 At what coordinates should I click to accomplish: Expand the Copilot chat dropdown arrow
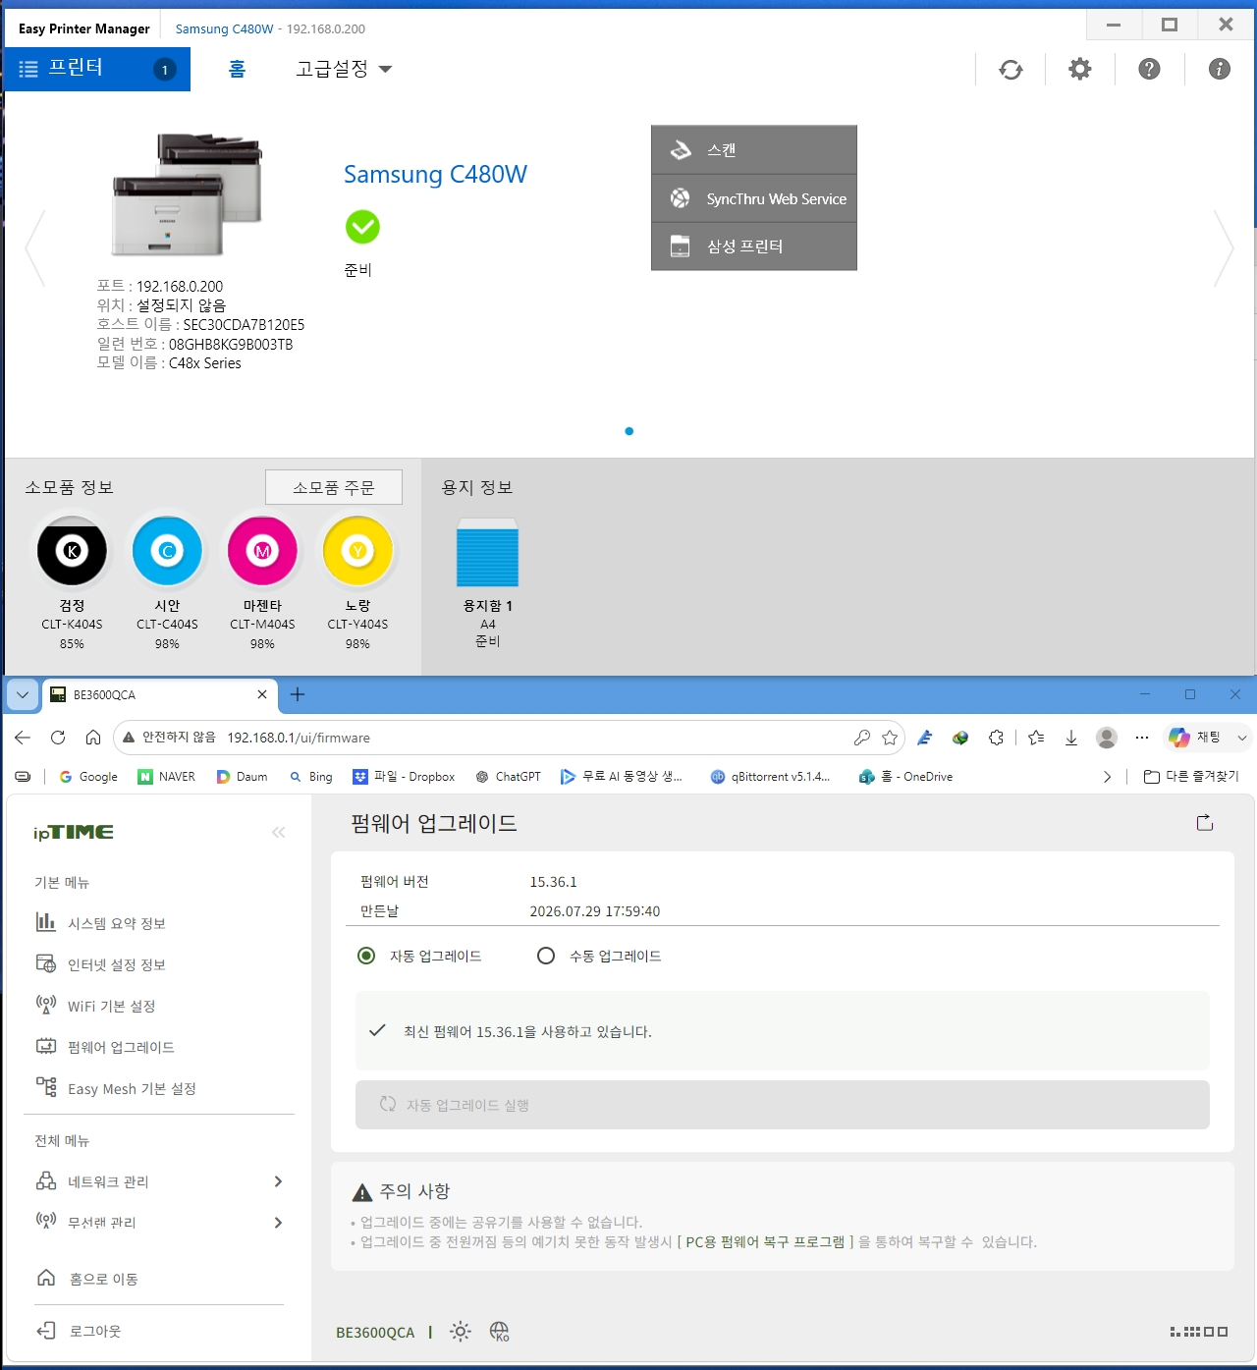click(x=1242, y=738)
